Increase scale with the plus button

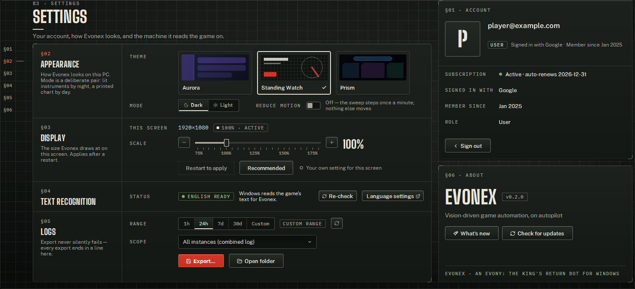[x=332, y=142]
